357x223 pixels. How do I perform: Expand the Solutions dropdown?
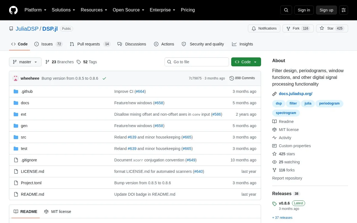point(63,10)
